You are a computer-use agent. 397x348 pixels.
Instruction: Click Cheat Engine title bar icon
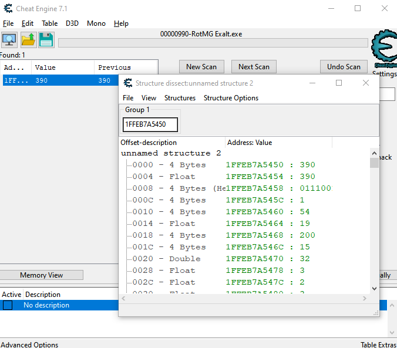(x=8, y=8)
